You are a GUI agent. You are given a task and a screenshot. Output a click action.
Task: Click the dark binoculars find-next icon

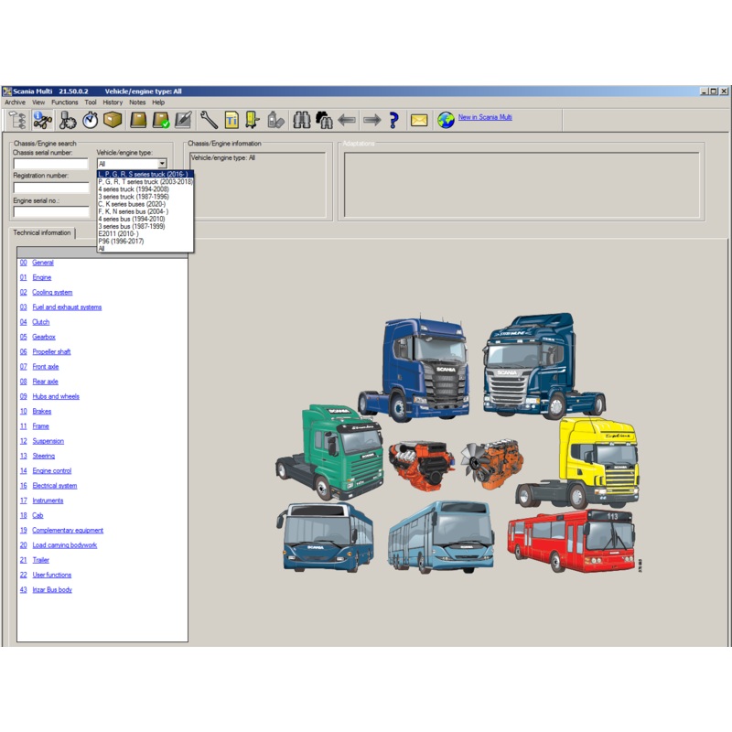[324, 121]
